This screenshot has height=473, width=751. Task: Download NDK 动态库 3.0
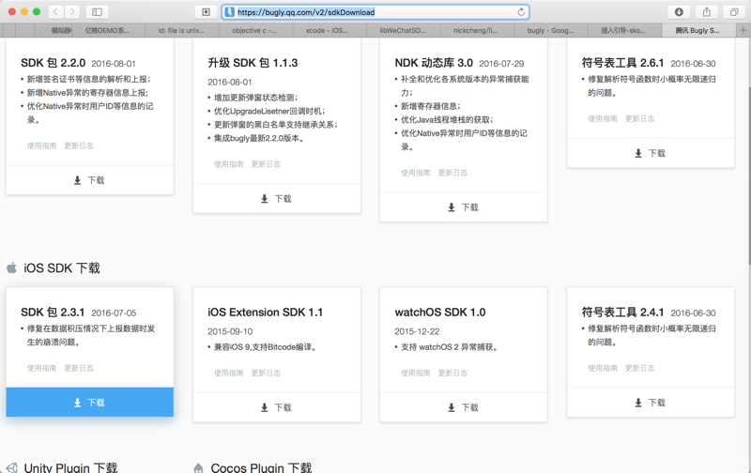coord(463,207)
